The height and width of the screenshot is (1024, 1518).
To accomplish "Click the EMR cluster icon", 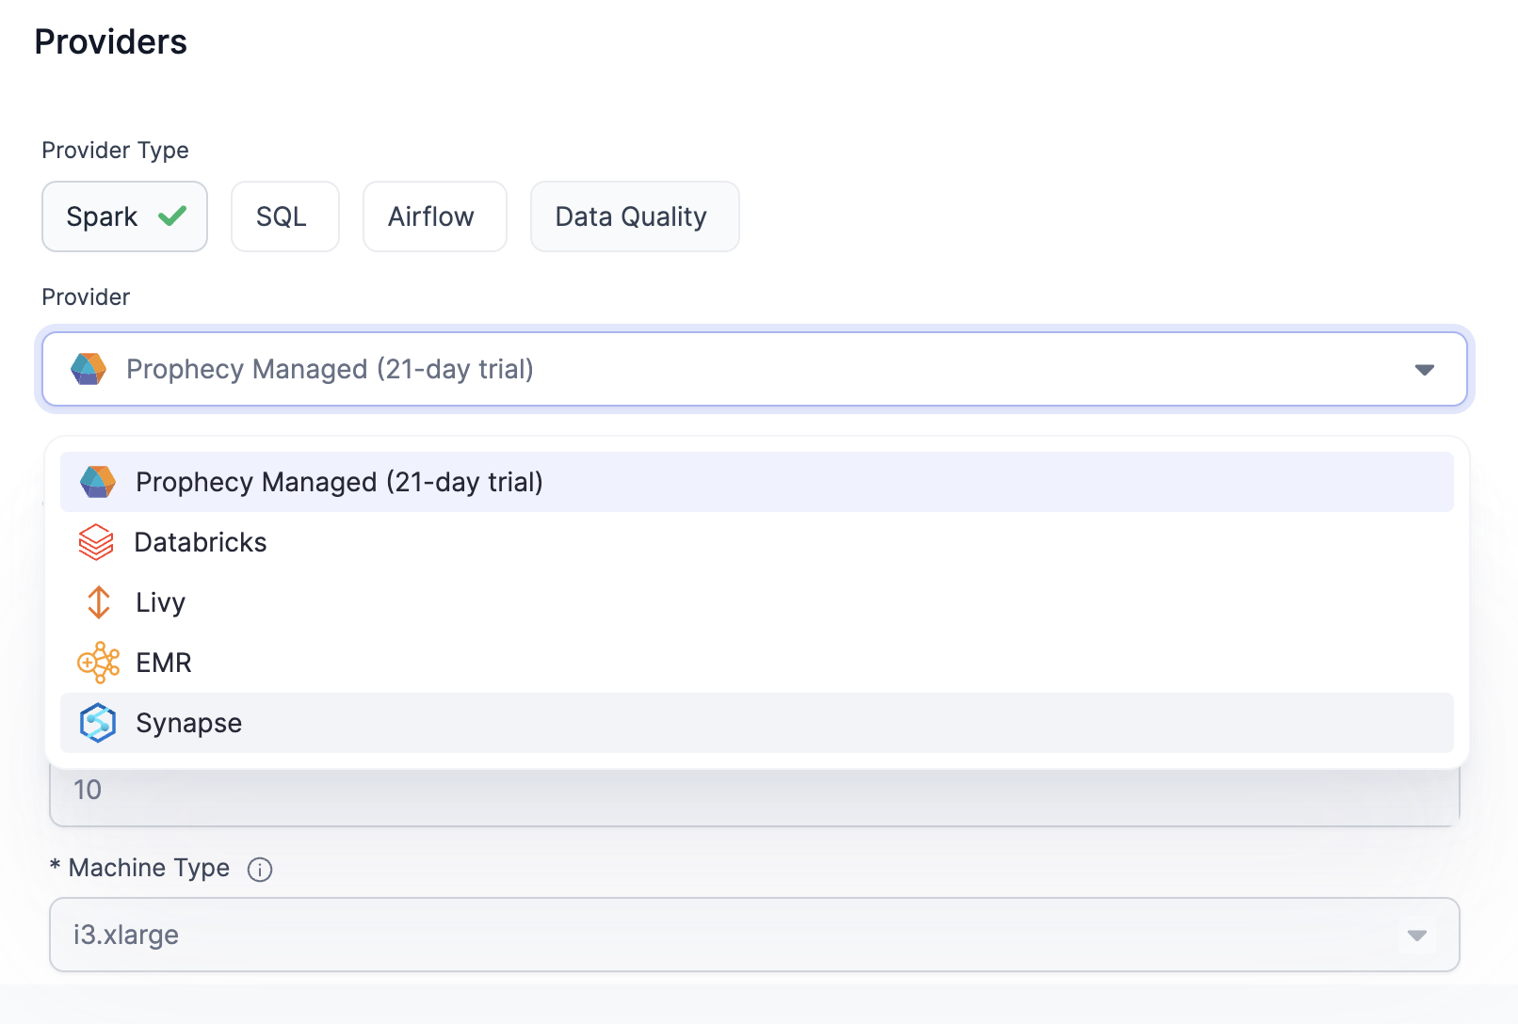I will coord(98,663).
